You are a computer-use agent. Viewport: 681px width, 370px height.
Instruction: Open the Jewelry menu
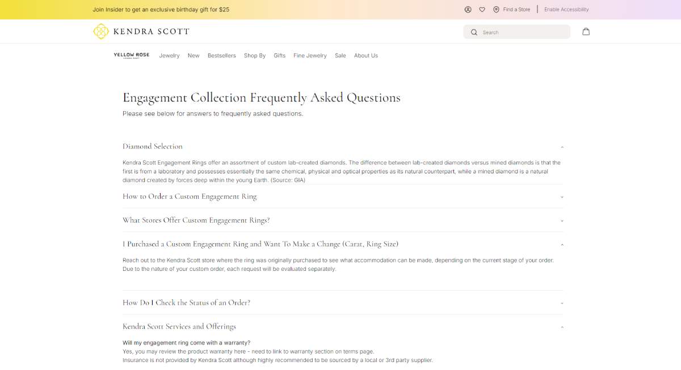tap(169, 56)
